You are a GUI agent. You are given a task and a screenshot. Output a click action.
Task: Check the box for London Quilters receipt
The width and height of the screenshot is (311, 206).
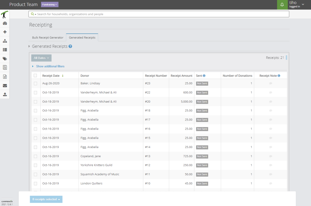pyautogui.click(x=36, y=184)
